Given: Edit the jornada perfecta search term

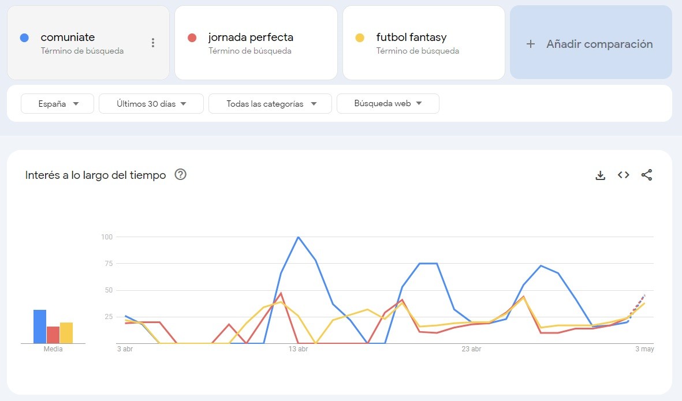Looking at the screenshot, I should click(251, 38).
